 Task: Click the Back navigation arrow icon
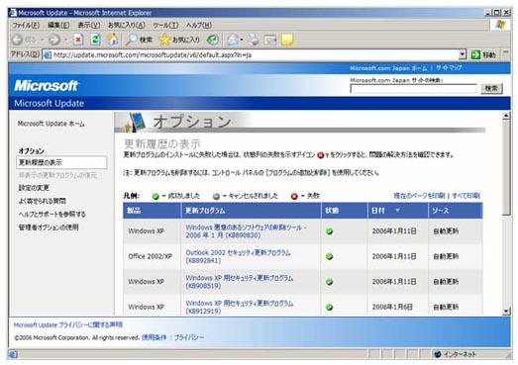[x=17, y=40]
